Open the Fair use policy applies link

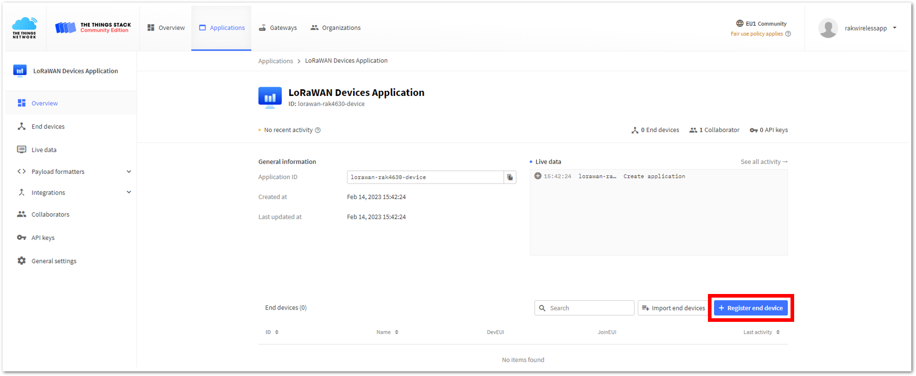tap(756, 34)
